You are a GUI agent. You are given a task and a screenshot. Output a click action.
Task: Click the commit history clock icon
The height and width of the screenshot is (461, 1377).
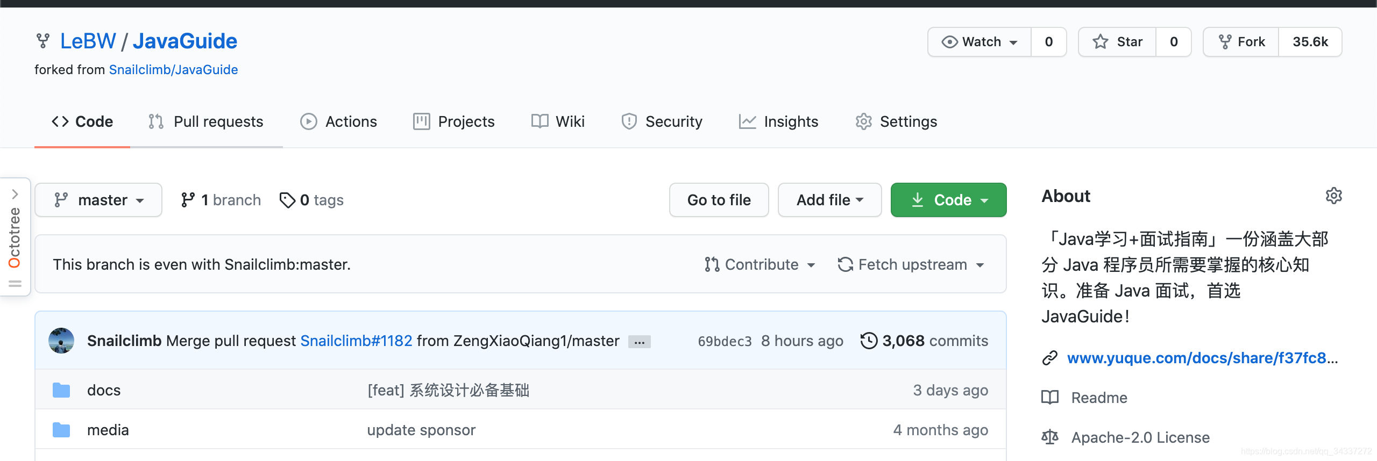(x=869, y=341)
